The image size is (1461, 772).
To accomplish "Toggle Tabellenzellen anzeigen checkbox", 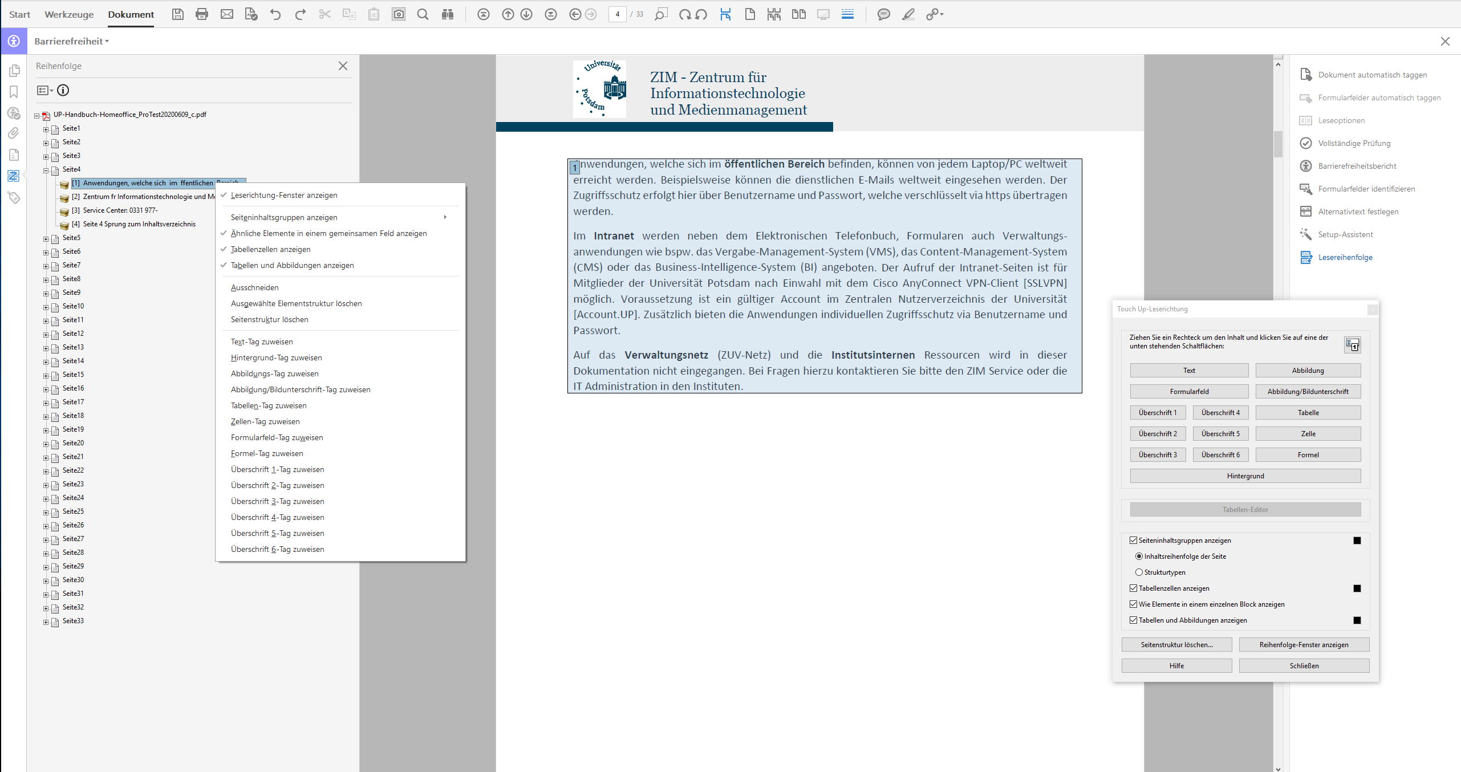I will tap(1134, 588).
